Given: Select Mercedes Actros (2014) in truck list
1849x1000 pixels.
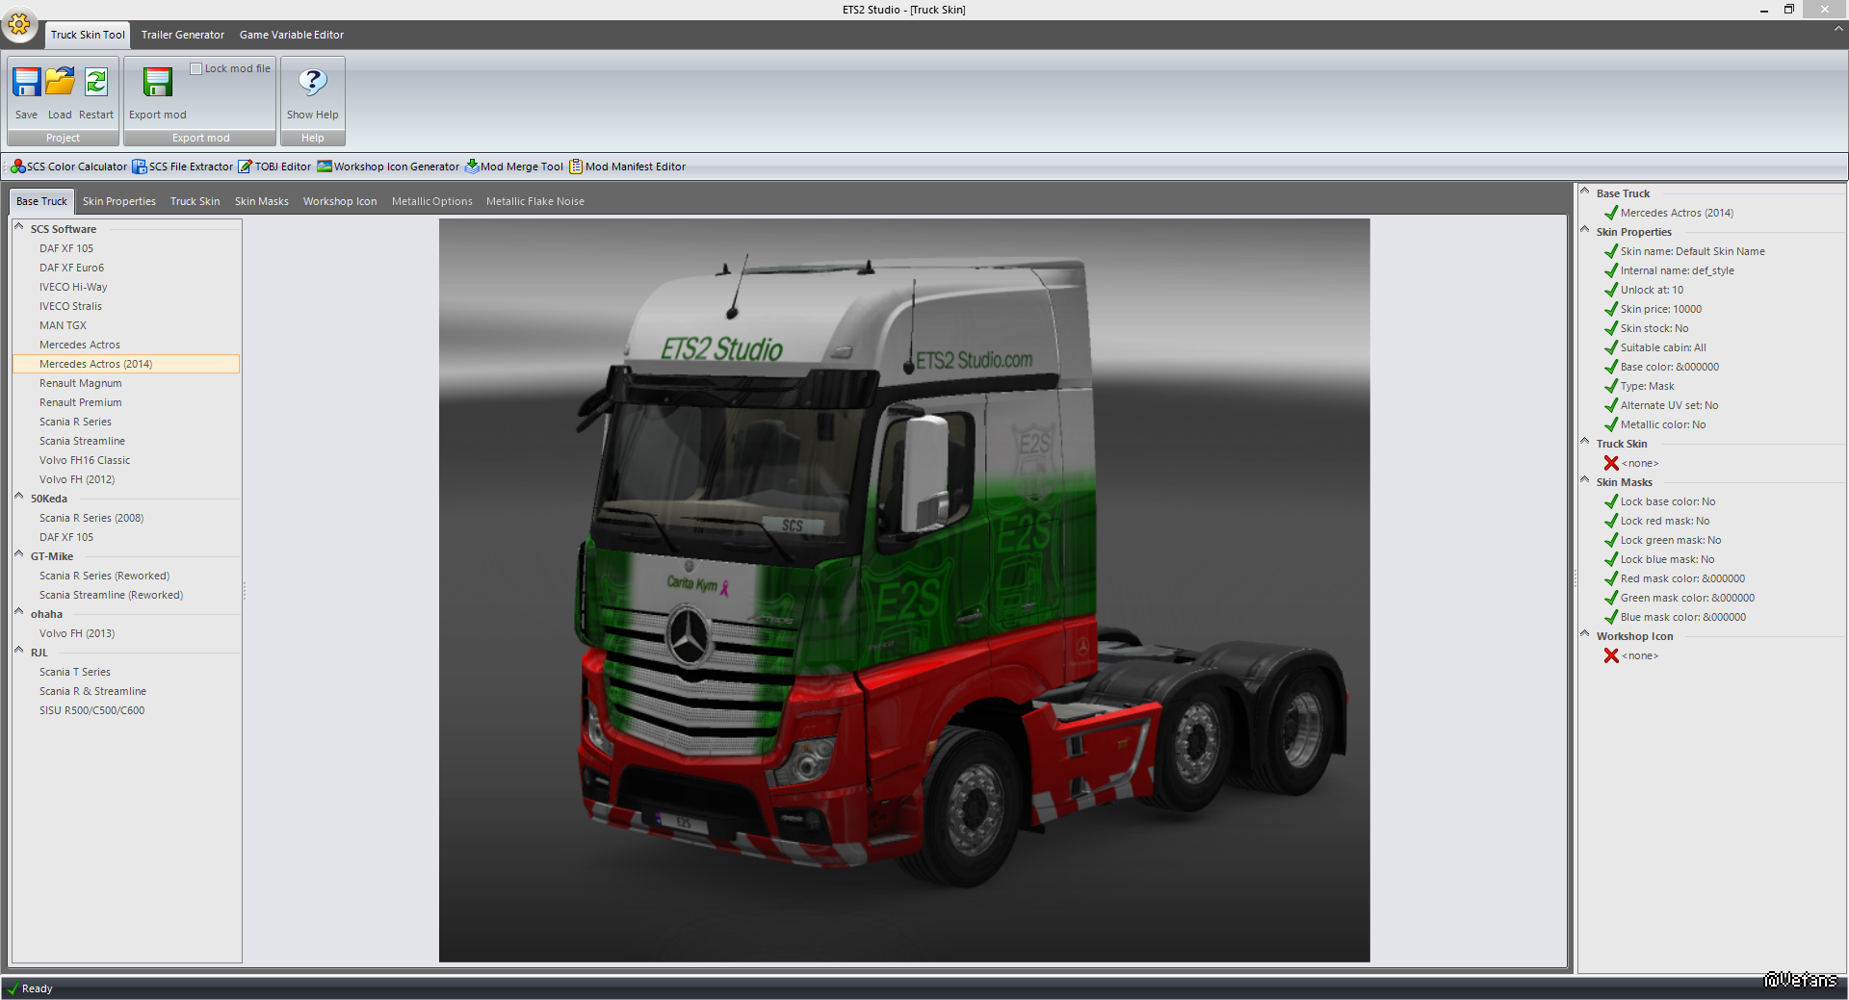Looking at the screenshot, I should click(126, 364).
